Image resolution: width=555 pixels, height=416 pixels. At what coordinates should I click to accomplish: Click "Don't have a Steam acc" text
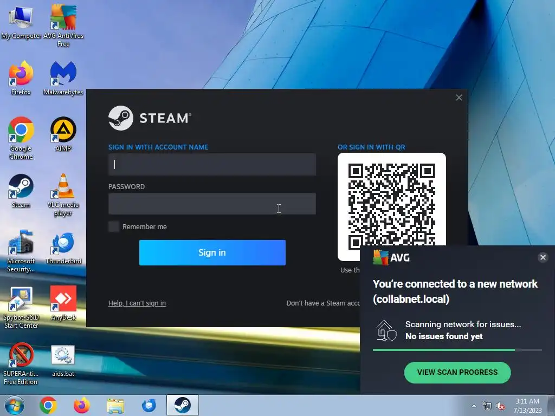(x=323, y=303)
